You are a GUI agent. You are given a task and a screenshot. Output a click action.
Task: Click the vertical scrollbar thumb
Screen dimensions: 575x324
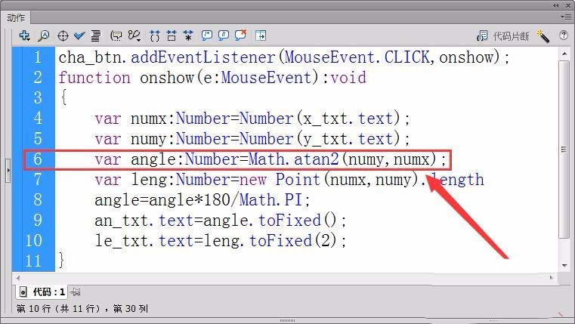click(x=564, y=150)
